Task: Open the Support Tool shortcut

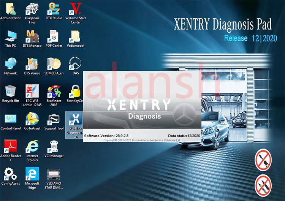Action: (x=54, y=122)
